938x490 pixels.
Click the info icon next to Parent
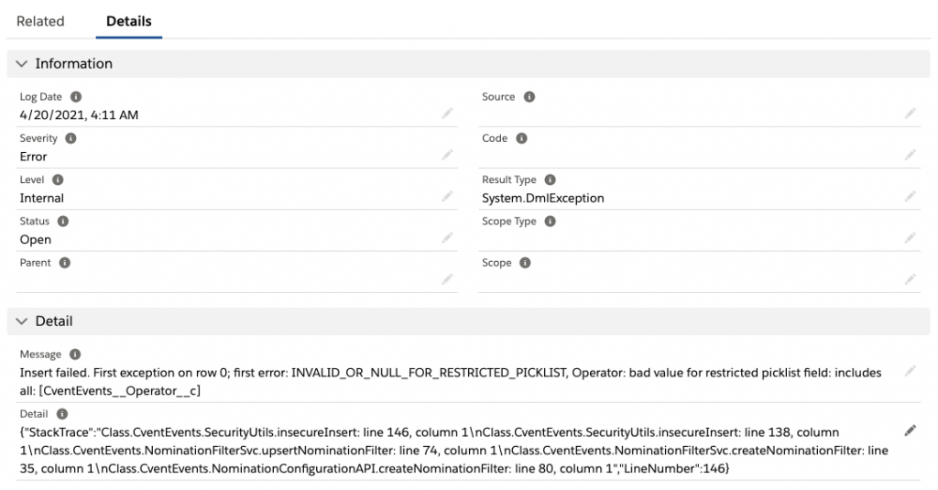(x=65, y=263)
